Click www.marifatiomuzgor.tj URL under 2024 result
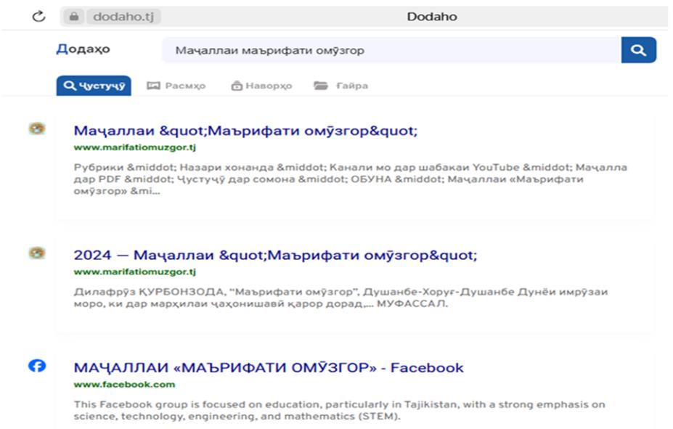Viewport: 673px width, 429px height. pos(135,272)
